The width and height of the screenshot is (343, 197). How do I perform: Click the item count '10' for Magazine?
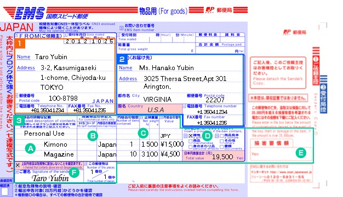[x=133, y=154]
